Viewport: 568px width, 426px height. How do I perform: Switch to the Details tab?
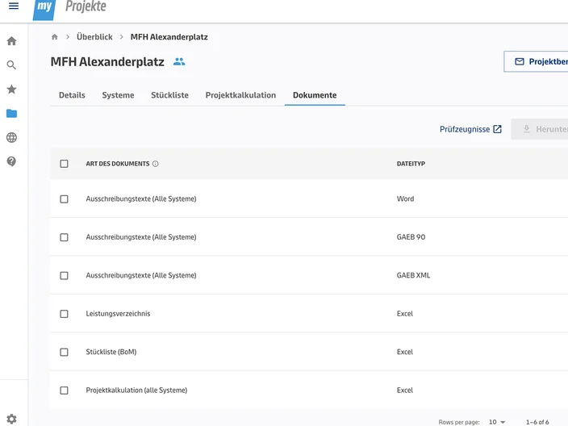(72, 95)
